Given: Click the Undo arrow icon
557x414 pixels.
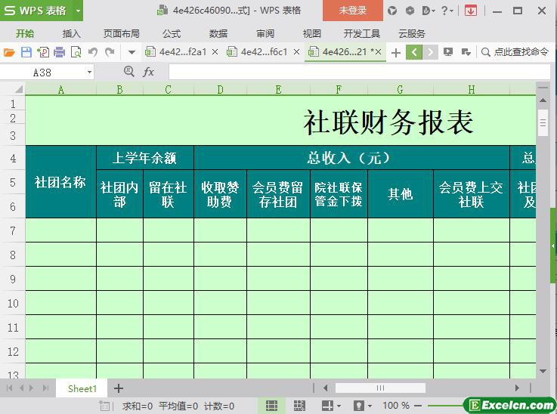Looking at the screenshot, I should click(x=93, y=52).
